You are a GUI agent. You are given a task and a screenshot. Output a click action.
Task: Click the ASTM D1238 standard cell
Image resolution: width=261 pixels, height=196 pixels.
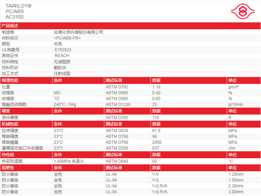coord(118,104)
